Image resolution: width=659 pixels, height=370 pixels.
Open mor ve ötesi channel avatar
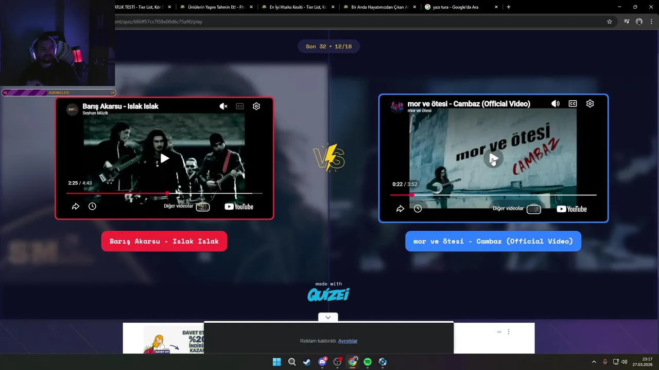pyautogui.click(x=397, y=106)
